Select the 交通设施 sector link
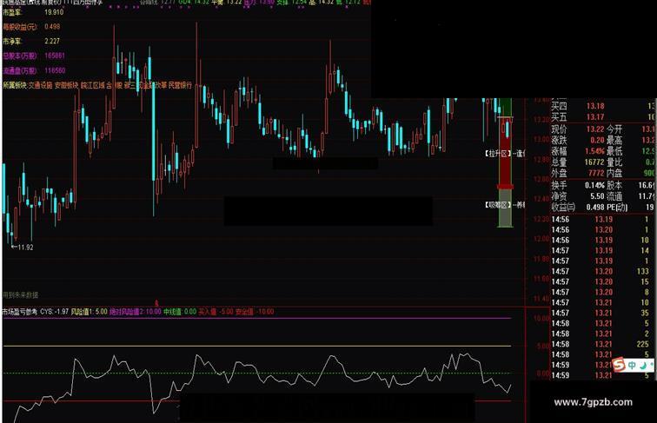This screenshot has width=657, height=423. coord(40,85)
